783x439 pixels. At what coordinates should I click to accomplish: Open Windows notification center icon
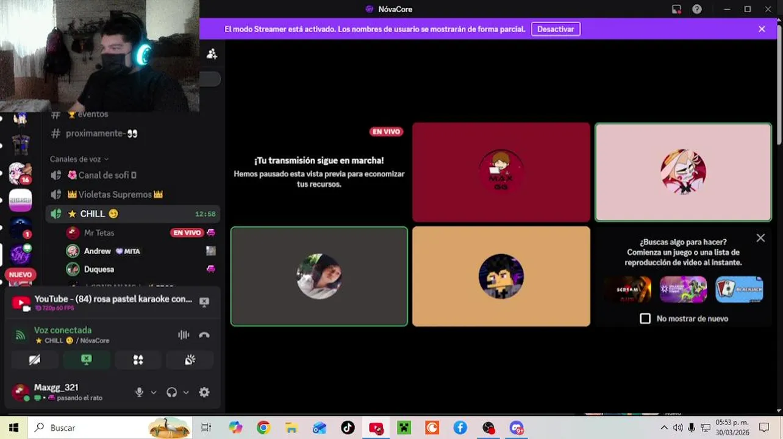(x=764, y=428)
